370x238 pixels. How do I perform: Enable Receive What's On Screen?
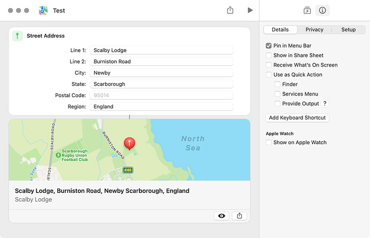pyautogui.click(x=269, y=65)
